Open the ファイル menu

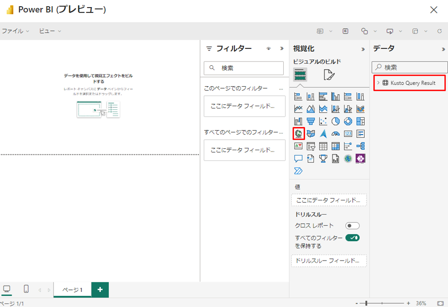(x=15, y=31)
